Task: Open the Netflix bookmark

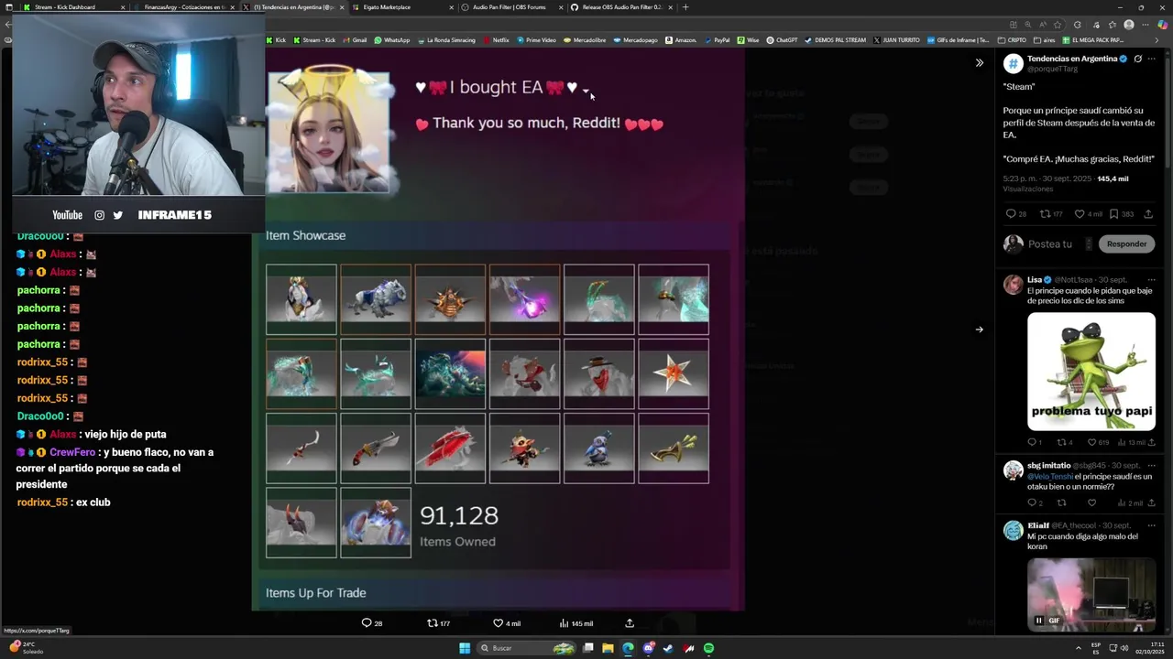Action: coord(495,40)
